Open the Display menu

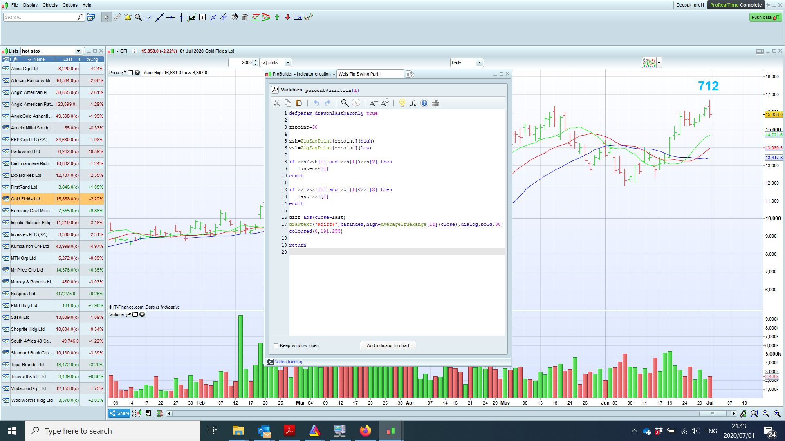coord(30,5)
